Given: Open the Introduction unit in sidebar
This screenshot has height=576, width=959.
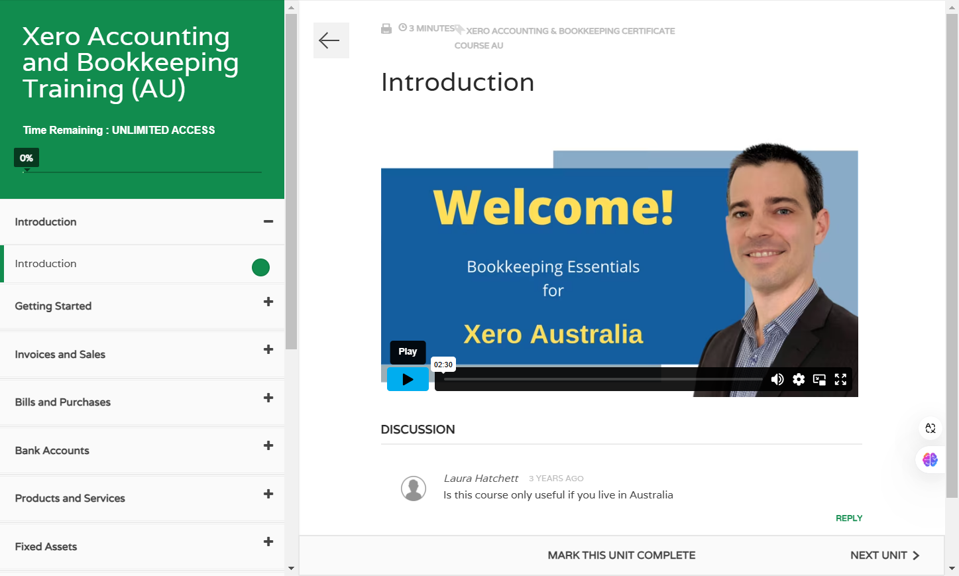Looking at the screenshot, I should 142,264.
